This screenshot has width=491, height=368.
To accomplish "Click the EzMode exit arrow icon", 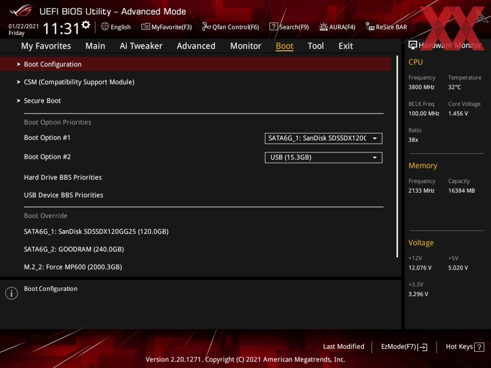I will tap(422, 347).
